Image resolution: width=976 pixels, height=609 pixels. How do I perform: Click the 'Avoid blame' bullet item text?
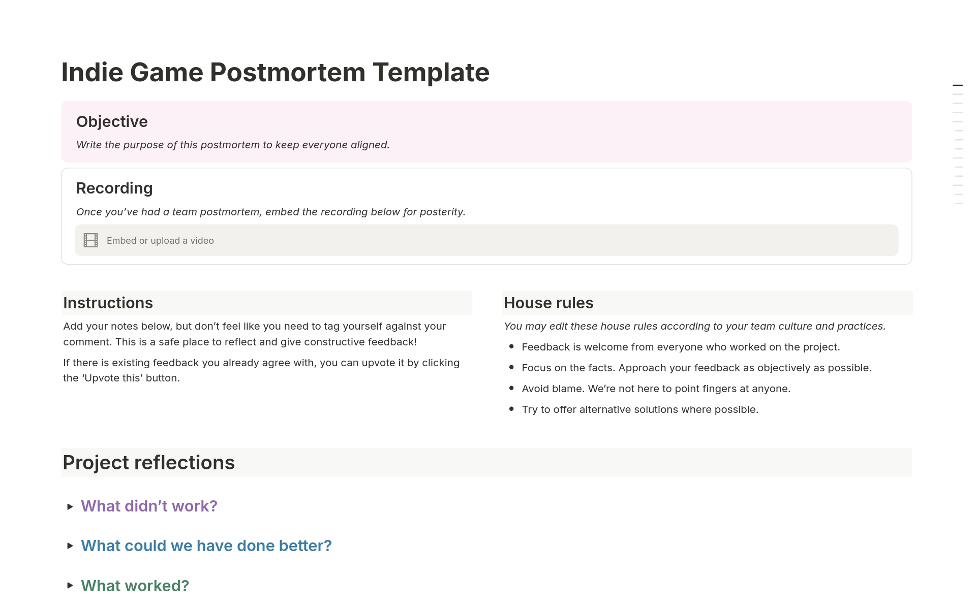(656, 389)
